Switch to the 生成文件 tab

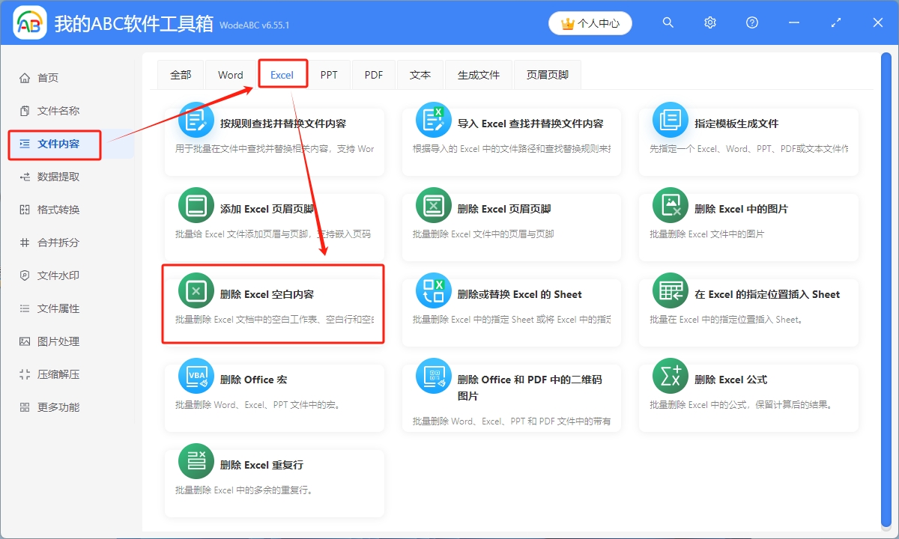479,75
